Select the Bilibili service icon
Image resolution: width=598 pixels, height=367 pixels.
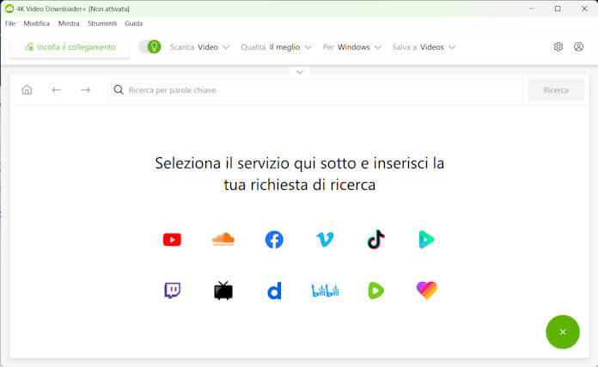pos(325,291)
